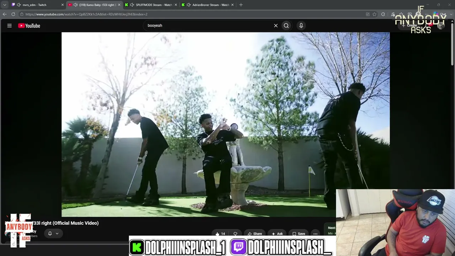455x256 pixels.
Task: Mute audio on the AdrienBroner Stream tab
Action: point(189,5)
